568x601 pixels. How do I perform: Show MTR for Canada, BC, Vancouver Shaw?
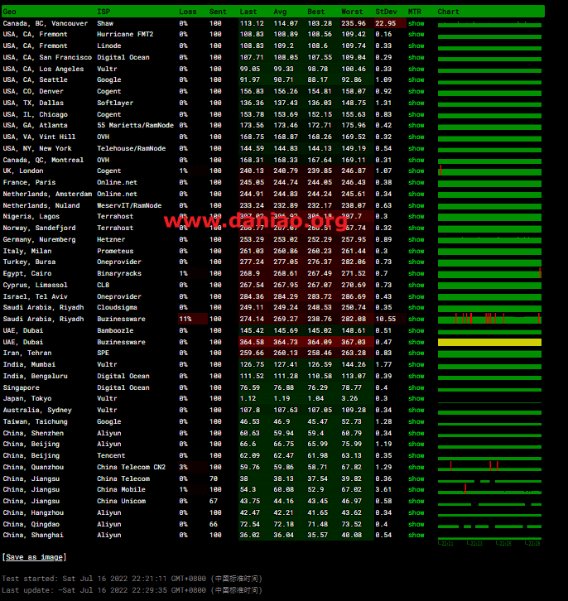(416, 23)
